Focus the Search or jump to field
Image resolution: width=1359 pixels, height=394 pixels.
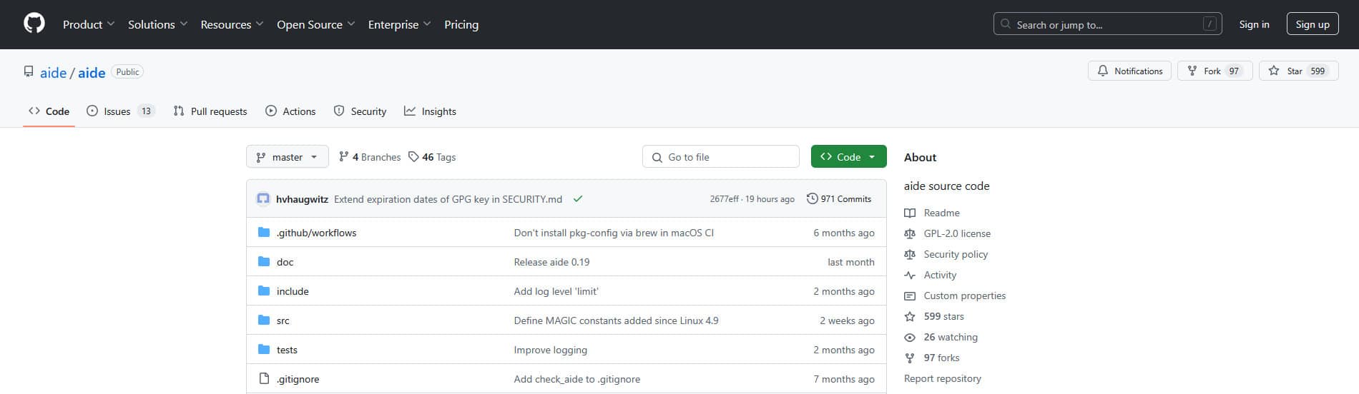tap(1109, 24)
